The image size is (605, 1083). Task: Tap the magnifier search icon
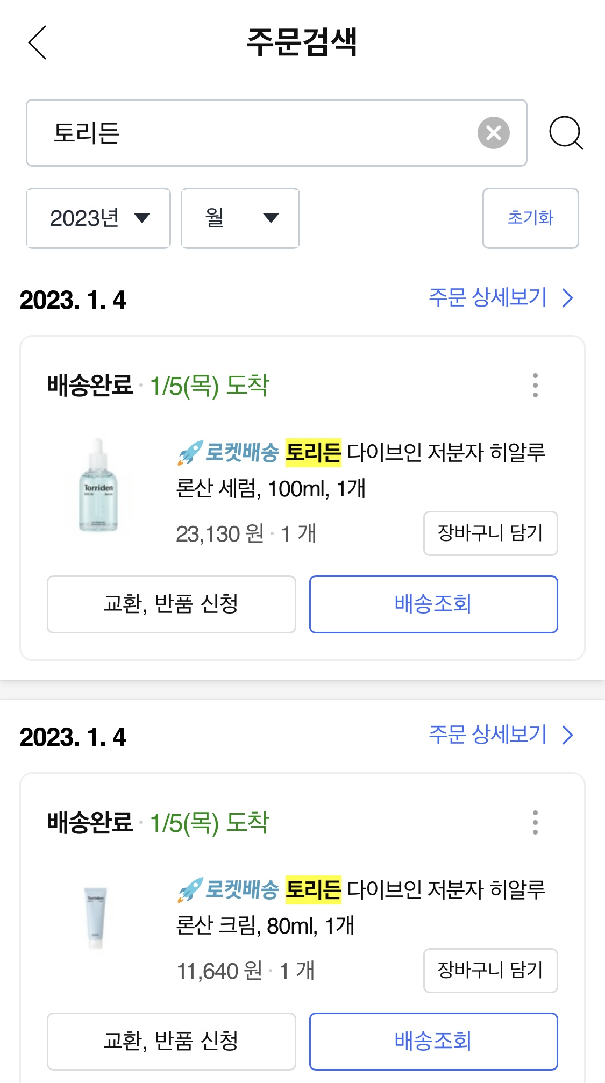point(565,133)
